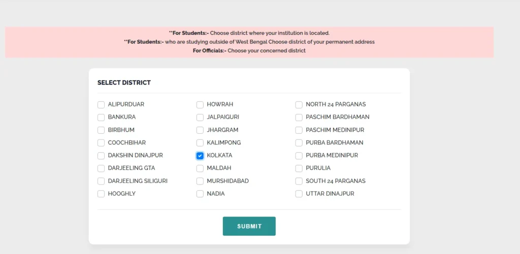Select the BANKURA checkbox
Image resolution: width=520 pixels, height=254 pixels.
(101, 117)
